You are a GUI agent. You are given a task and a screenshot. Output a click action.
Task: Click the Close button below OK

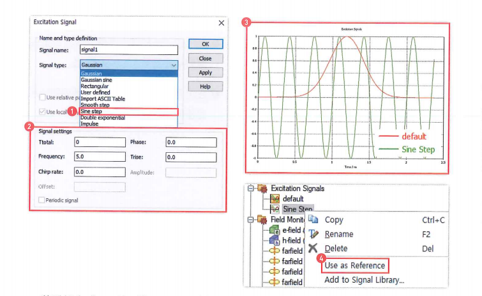(x=206, y=58)
